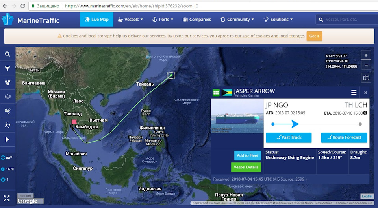Screen dimensions: 378x208
Task: Zoom out the map with the minus button
Action: 366,65
